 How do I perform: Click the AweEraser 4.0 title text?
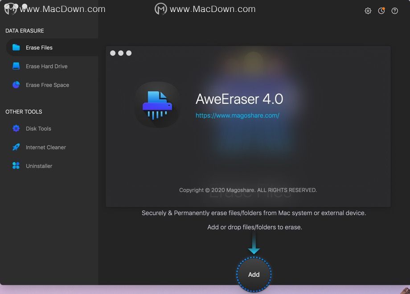pyautogui.click(x=239, y=99)
